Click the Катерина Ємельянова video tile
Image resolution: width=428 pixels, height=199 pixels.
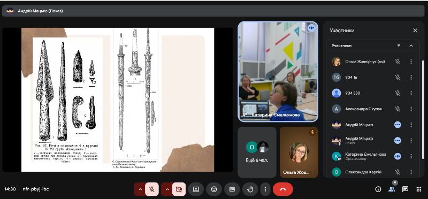click(x=278, y=72)
